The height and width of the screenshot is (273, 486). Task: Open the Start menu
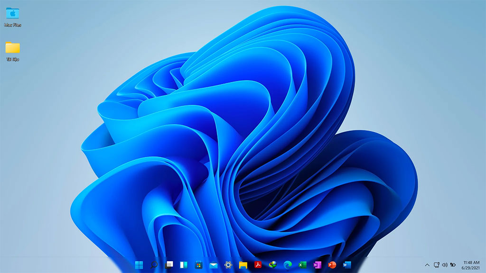coord(140,264)
